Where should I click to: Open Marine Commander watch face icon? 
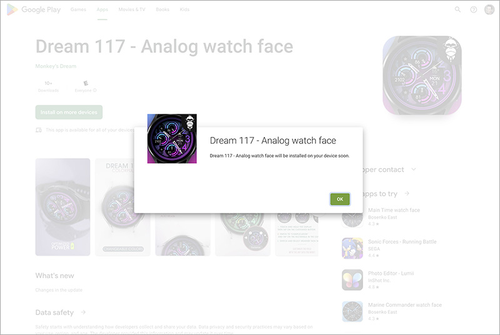tap(352, 311)
